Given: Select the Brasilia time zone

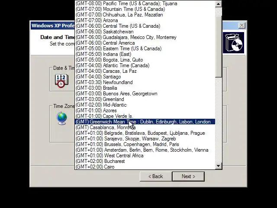Looking at the screenshot, I should pyautogui.click(x=145, y=88).
